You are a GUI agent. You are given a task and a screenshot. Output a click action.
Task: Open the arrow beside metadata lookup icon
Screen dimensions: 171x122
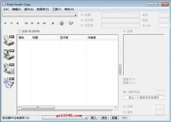tap(66, 23)
